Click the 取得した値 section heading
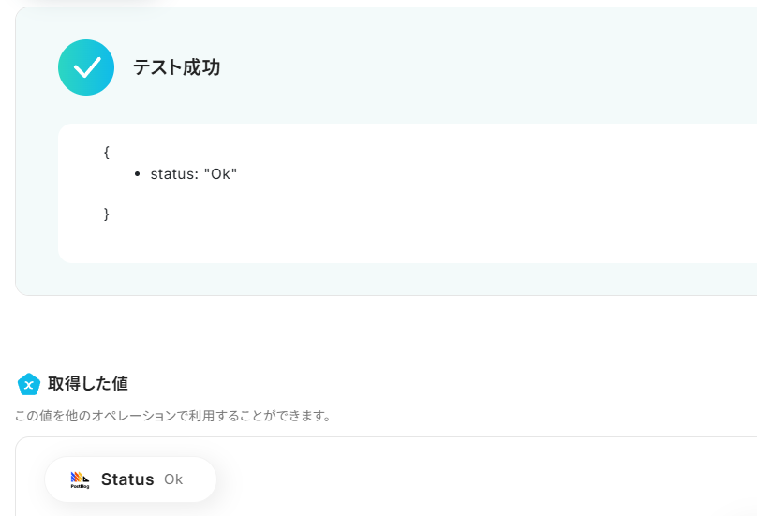 tap(88, 383)
